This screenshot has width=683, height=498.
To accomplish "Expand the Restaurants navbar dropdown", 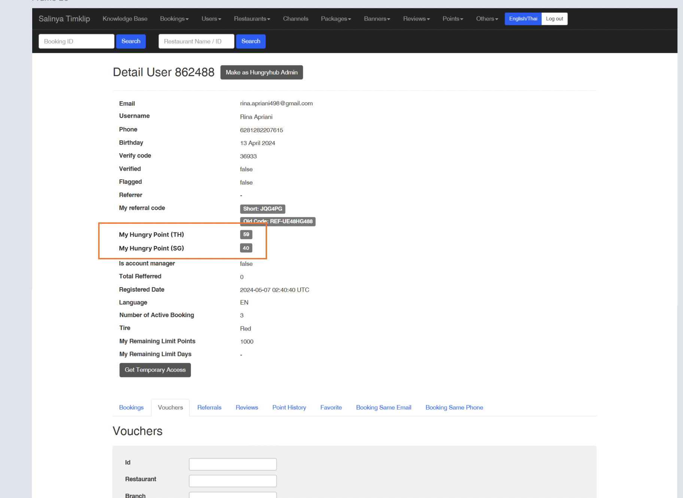I will [252, 19].
